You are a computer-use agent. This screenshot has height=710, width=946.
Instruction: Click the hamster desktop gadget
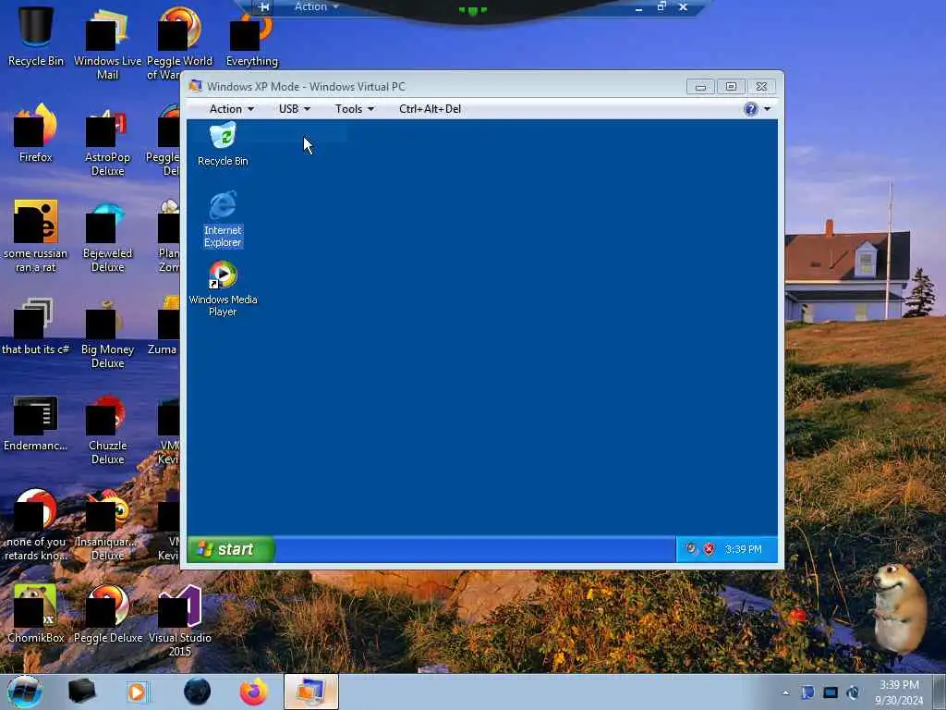(899, 608)
